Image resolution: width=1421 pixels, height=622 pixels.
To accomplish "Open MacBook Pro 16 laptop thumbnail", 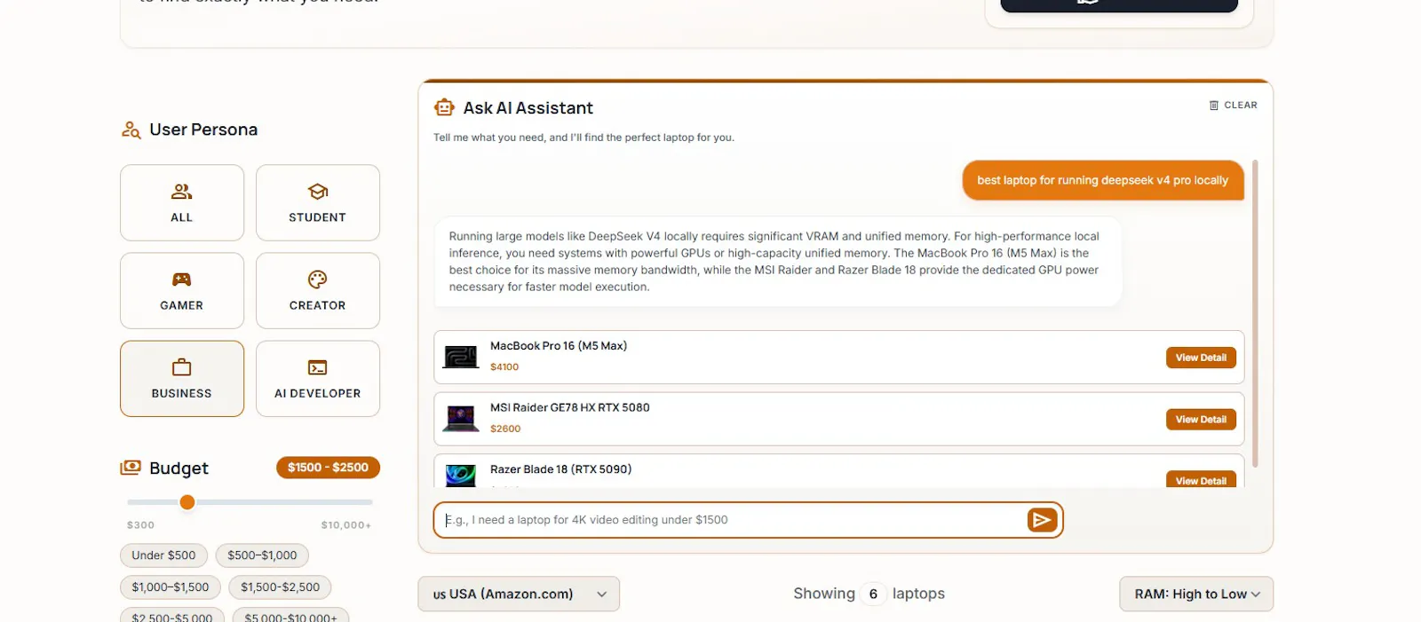I will click(461, 357).
